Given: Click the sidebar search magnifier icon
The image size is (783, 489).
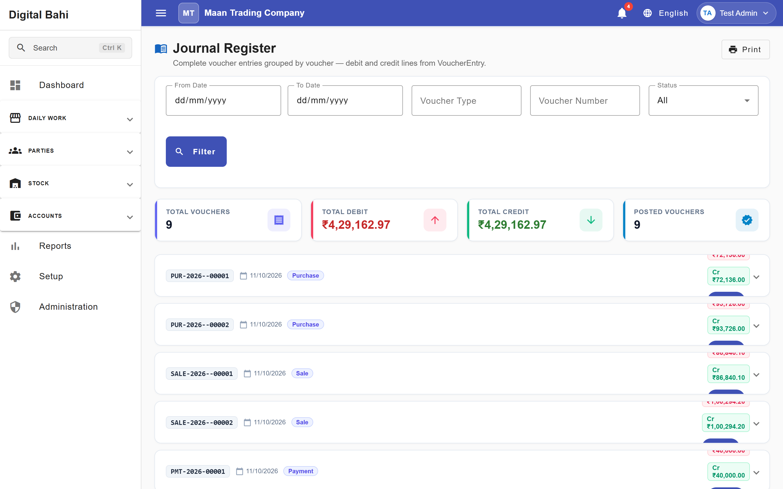Looking at the screenshot, I should [x=21, y=48].
